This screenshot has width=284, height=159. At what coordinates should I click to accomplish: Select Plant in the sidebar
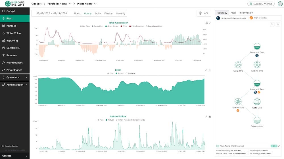point(15,18)
